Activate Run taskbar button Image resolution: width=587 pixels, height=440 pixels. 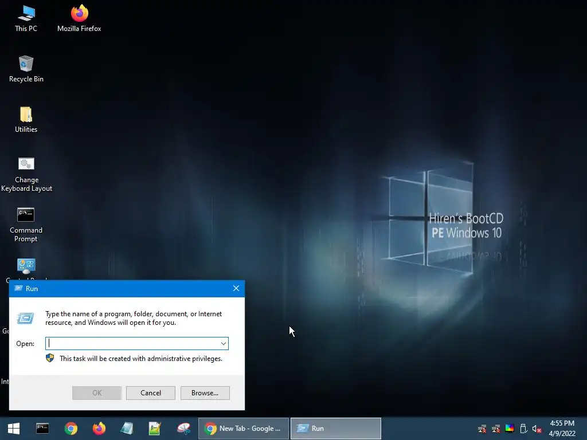point(336,429)
